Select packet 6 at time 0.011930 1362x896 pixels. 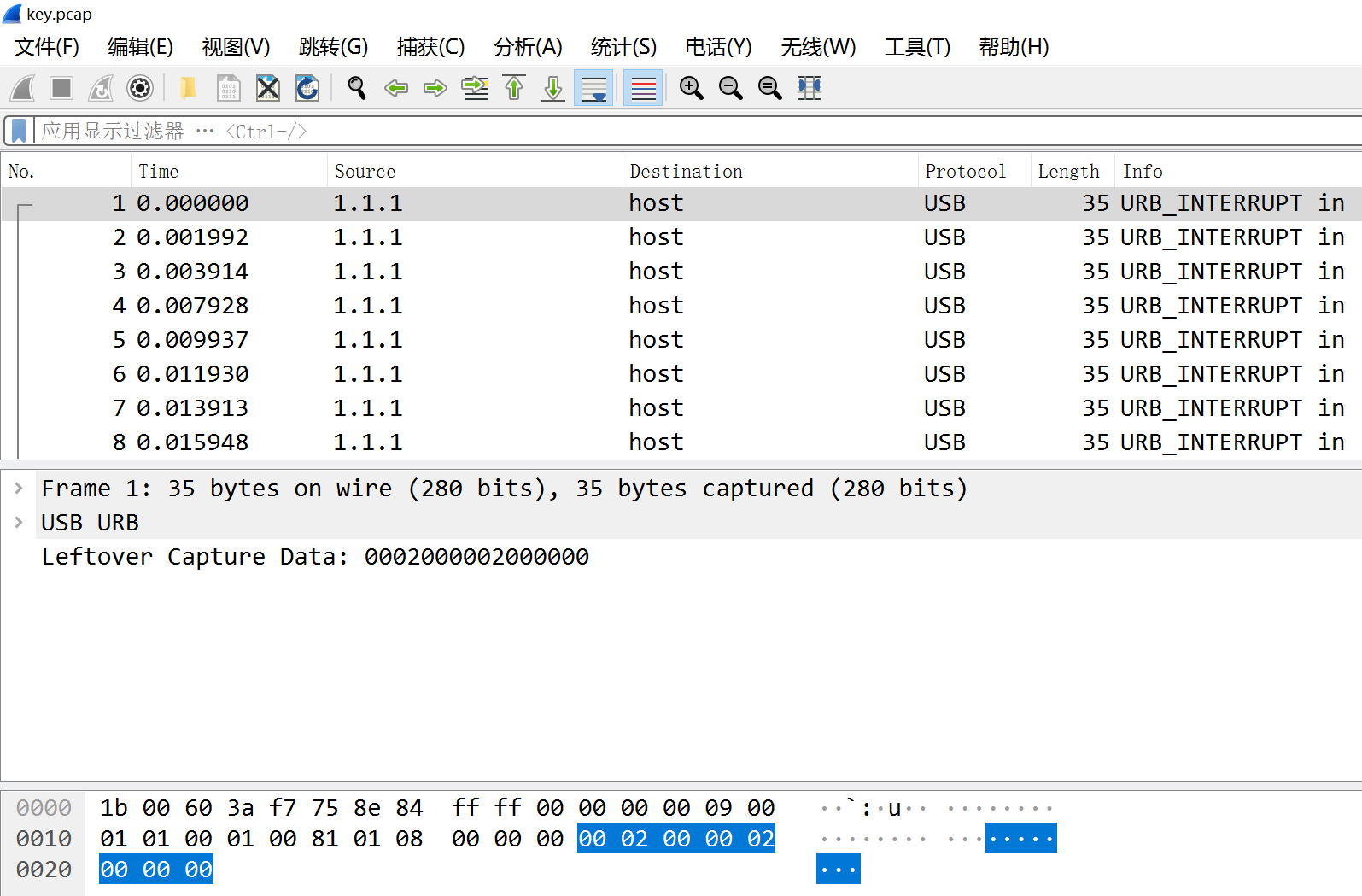point(681,374)
